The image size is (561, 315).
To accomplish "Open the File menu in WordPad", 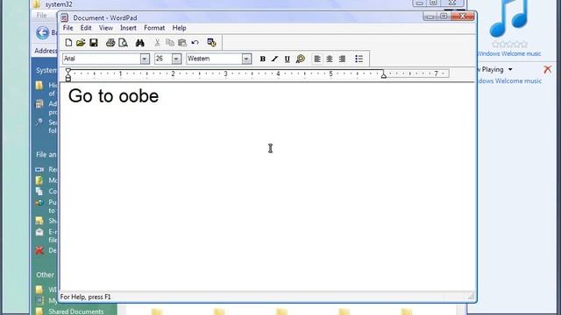I will pyautogui.click(x=68, y=28).
